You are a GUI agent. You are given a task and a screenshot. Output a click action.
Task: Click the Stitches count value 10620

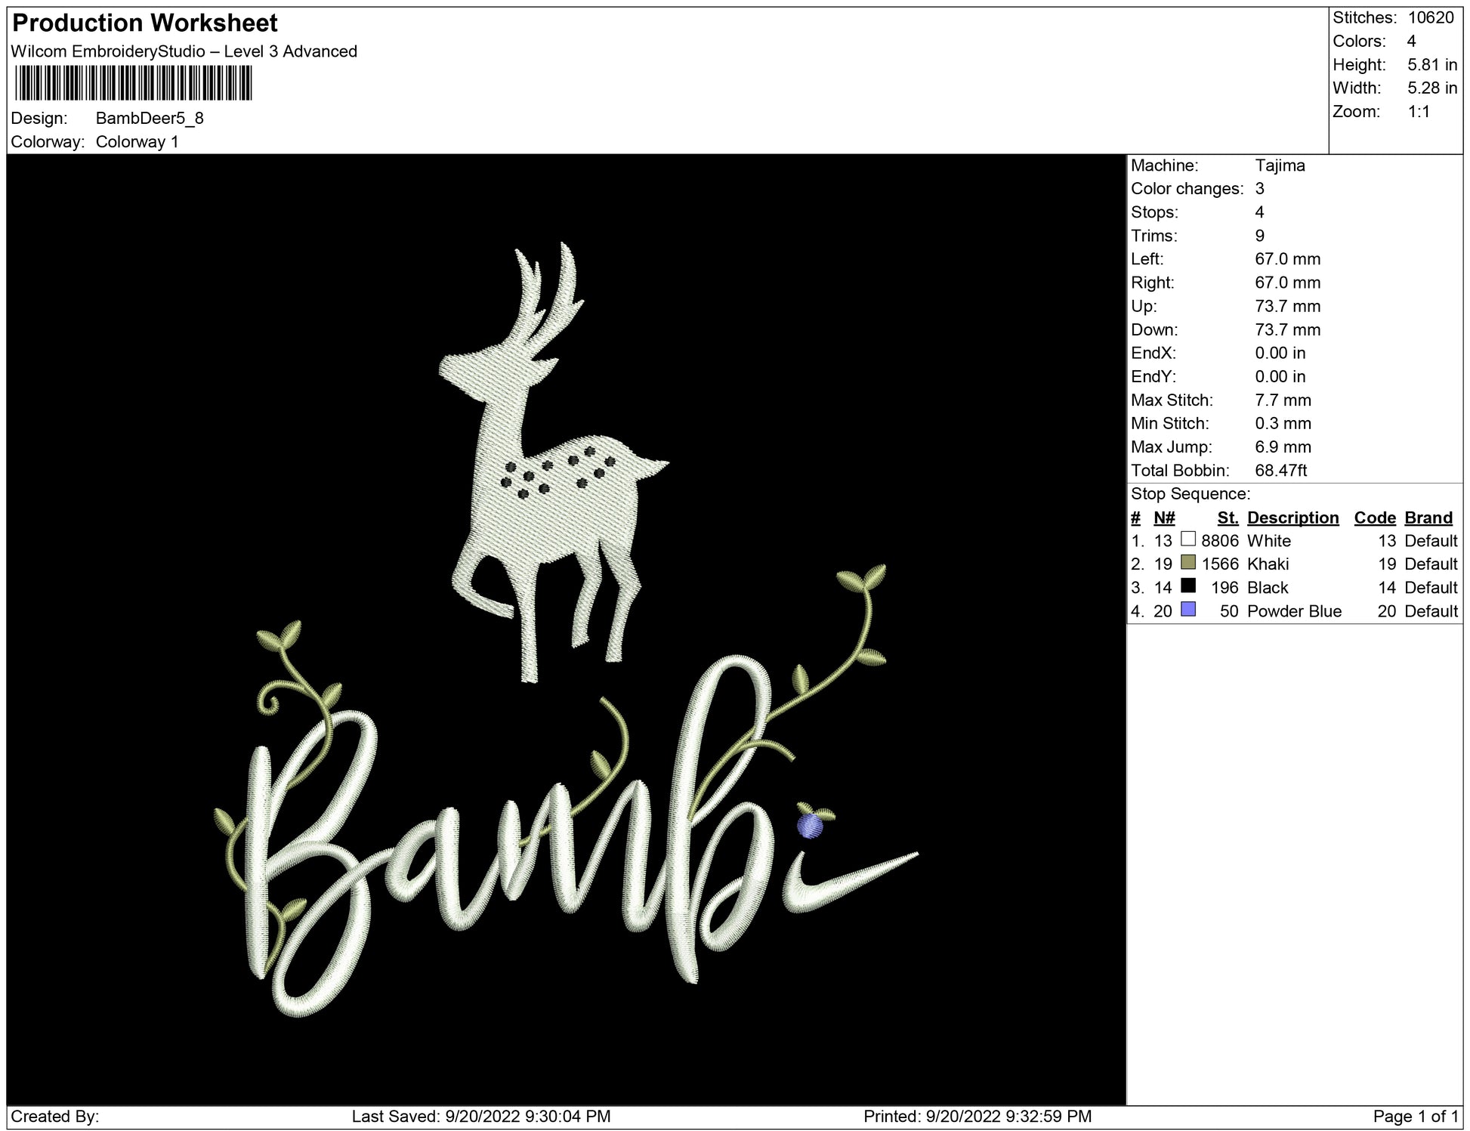1430,18
